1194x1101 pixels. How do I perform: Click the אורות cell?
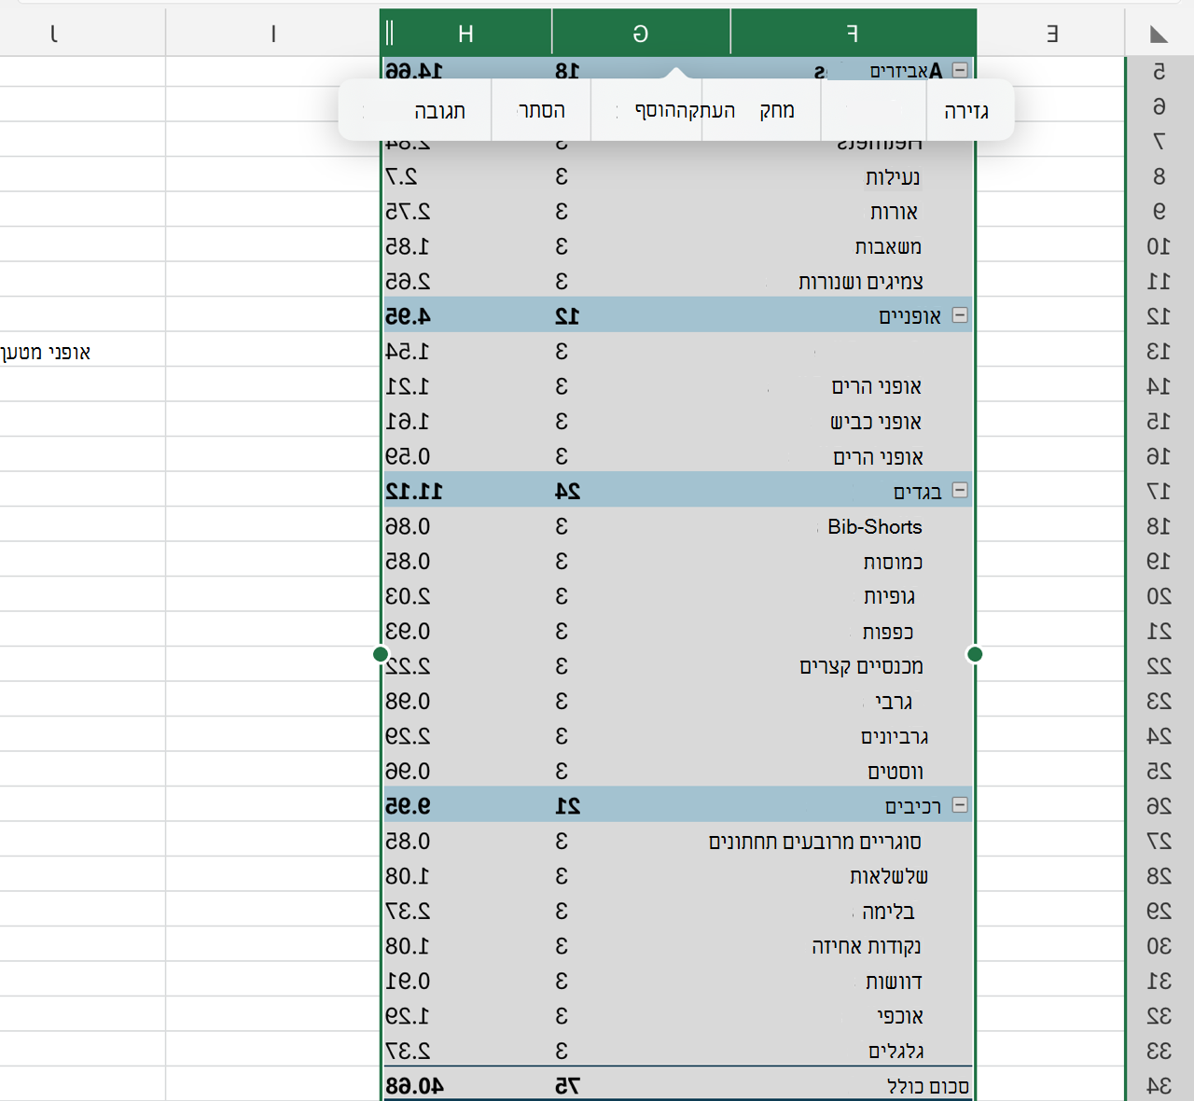click(894, 212)
